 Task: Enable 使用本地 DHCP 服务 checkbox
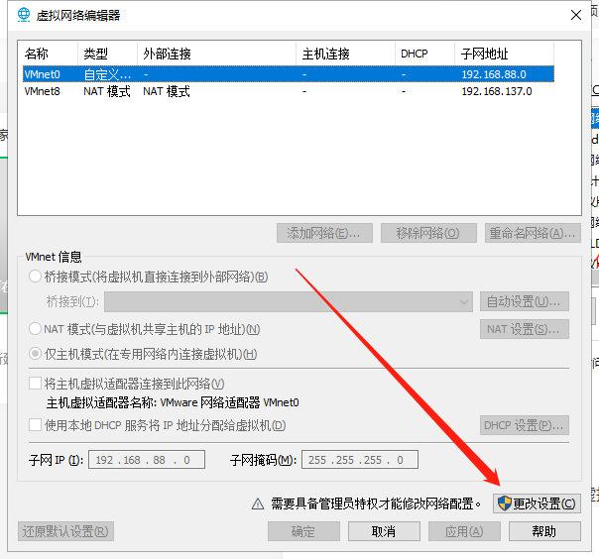coord(36,425)
